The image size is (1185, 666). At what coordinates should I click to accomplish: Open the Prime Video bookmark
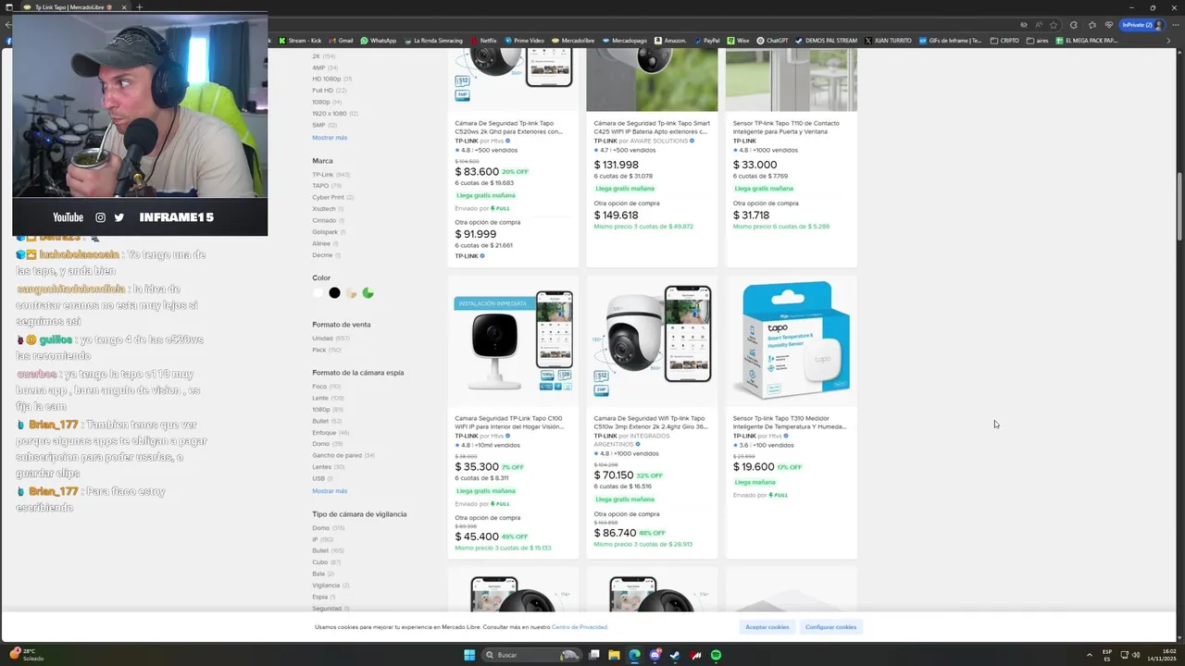pyautogui.click(x=524, y=41)
